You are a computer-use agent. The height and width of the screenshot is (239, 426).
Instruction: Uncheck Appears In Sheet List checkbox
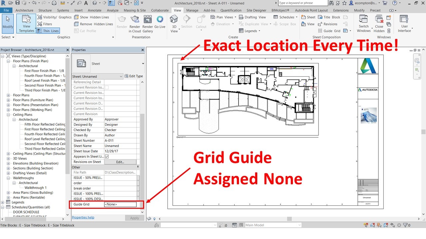click(107, 156)
